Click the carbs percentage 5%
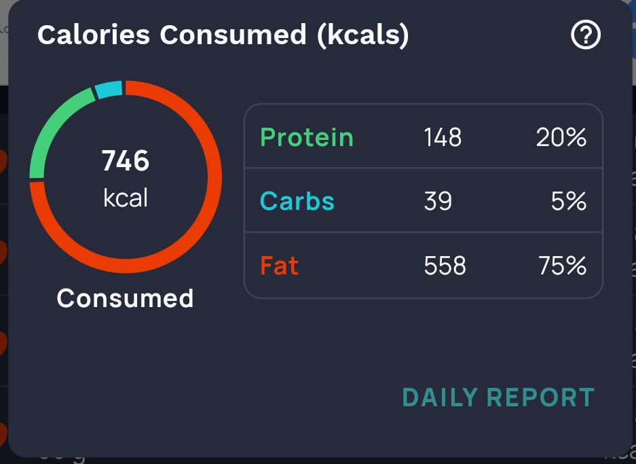This screenshot has height=464, width=636. (x=569, y=202)
